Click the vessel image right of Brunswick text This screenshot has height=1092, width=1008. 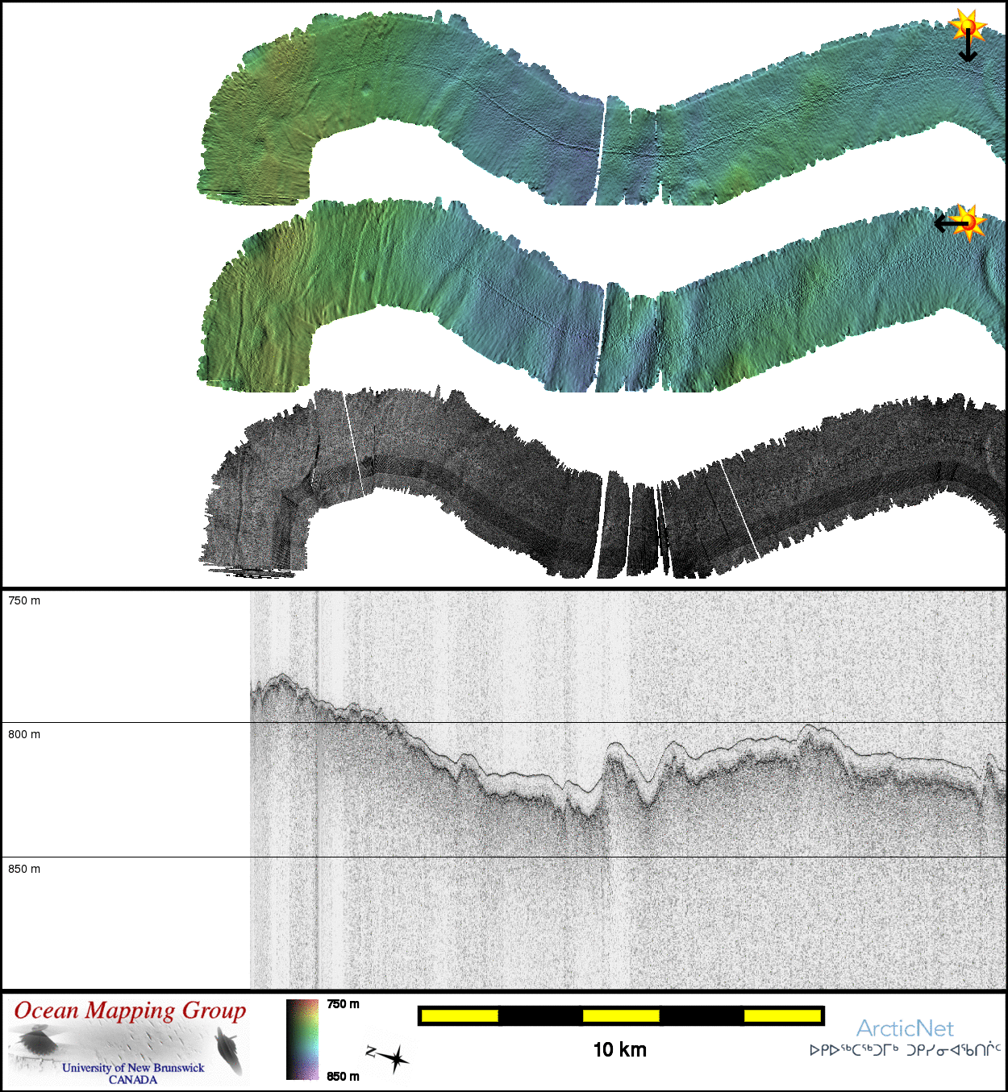(229, 1051)
